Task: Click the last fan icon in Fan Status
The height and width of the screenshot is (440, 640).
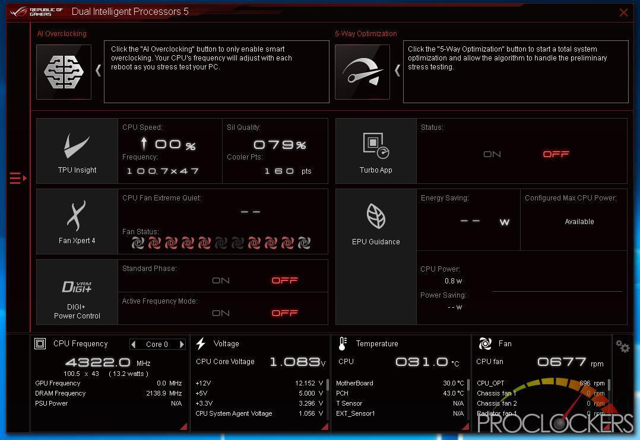Action: (x=304, y=244)
